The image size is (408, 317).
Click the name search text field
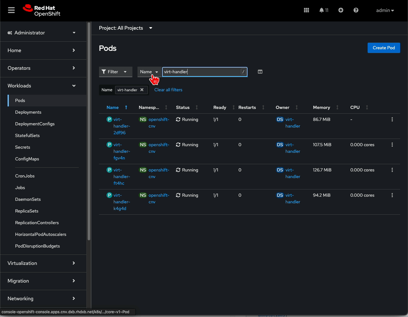click(202, 72)
